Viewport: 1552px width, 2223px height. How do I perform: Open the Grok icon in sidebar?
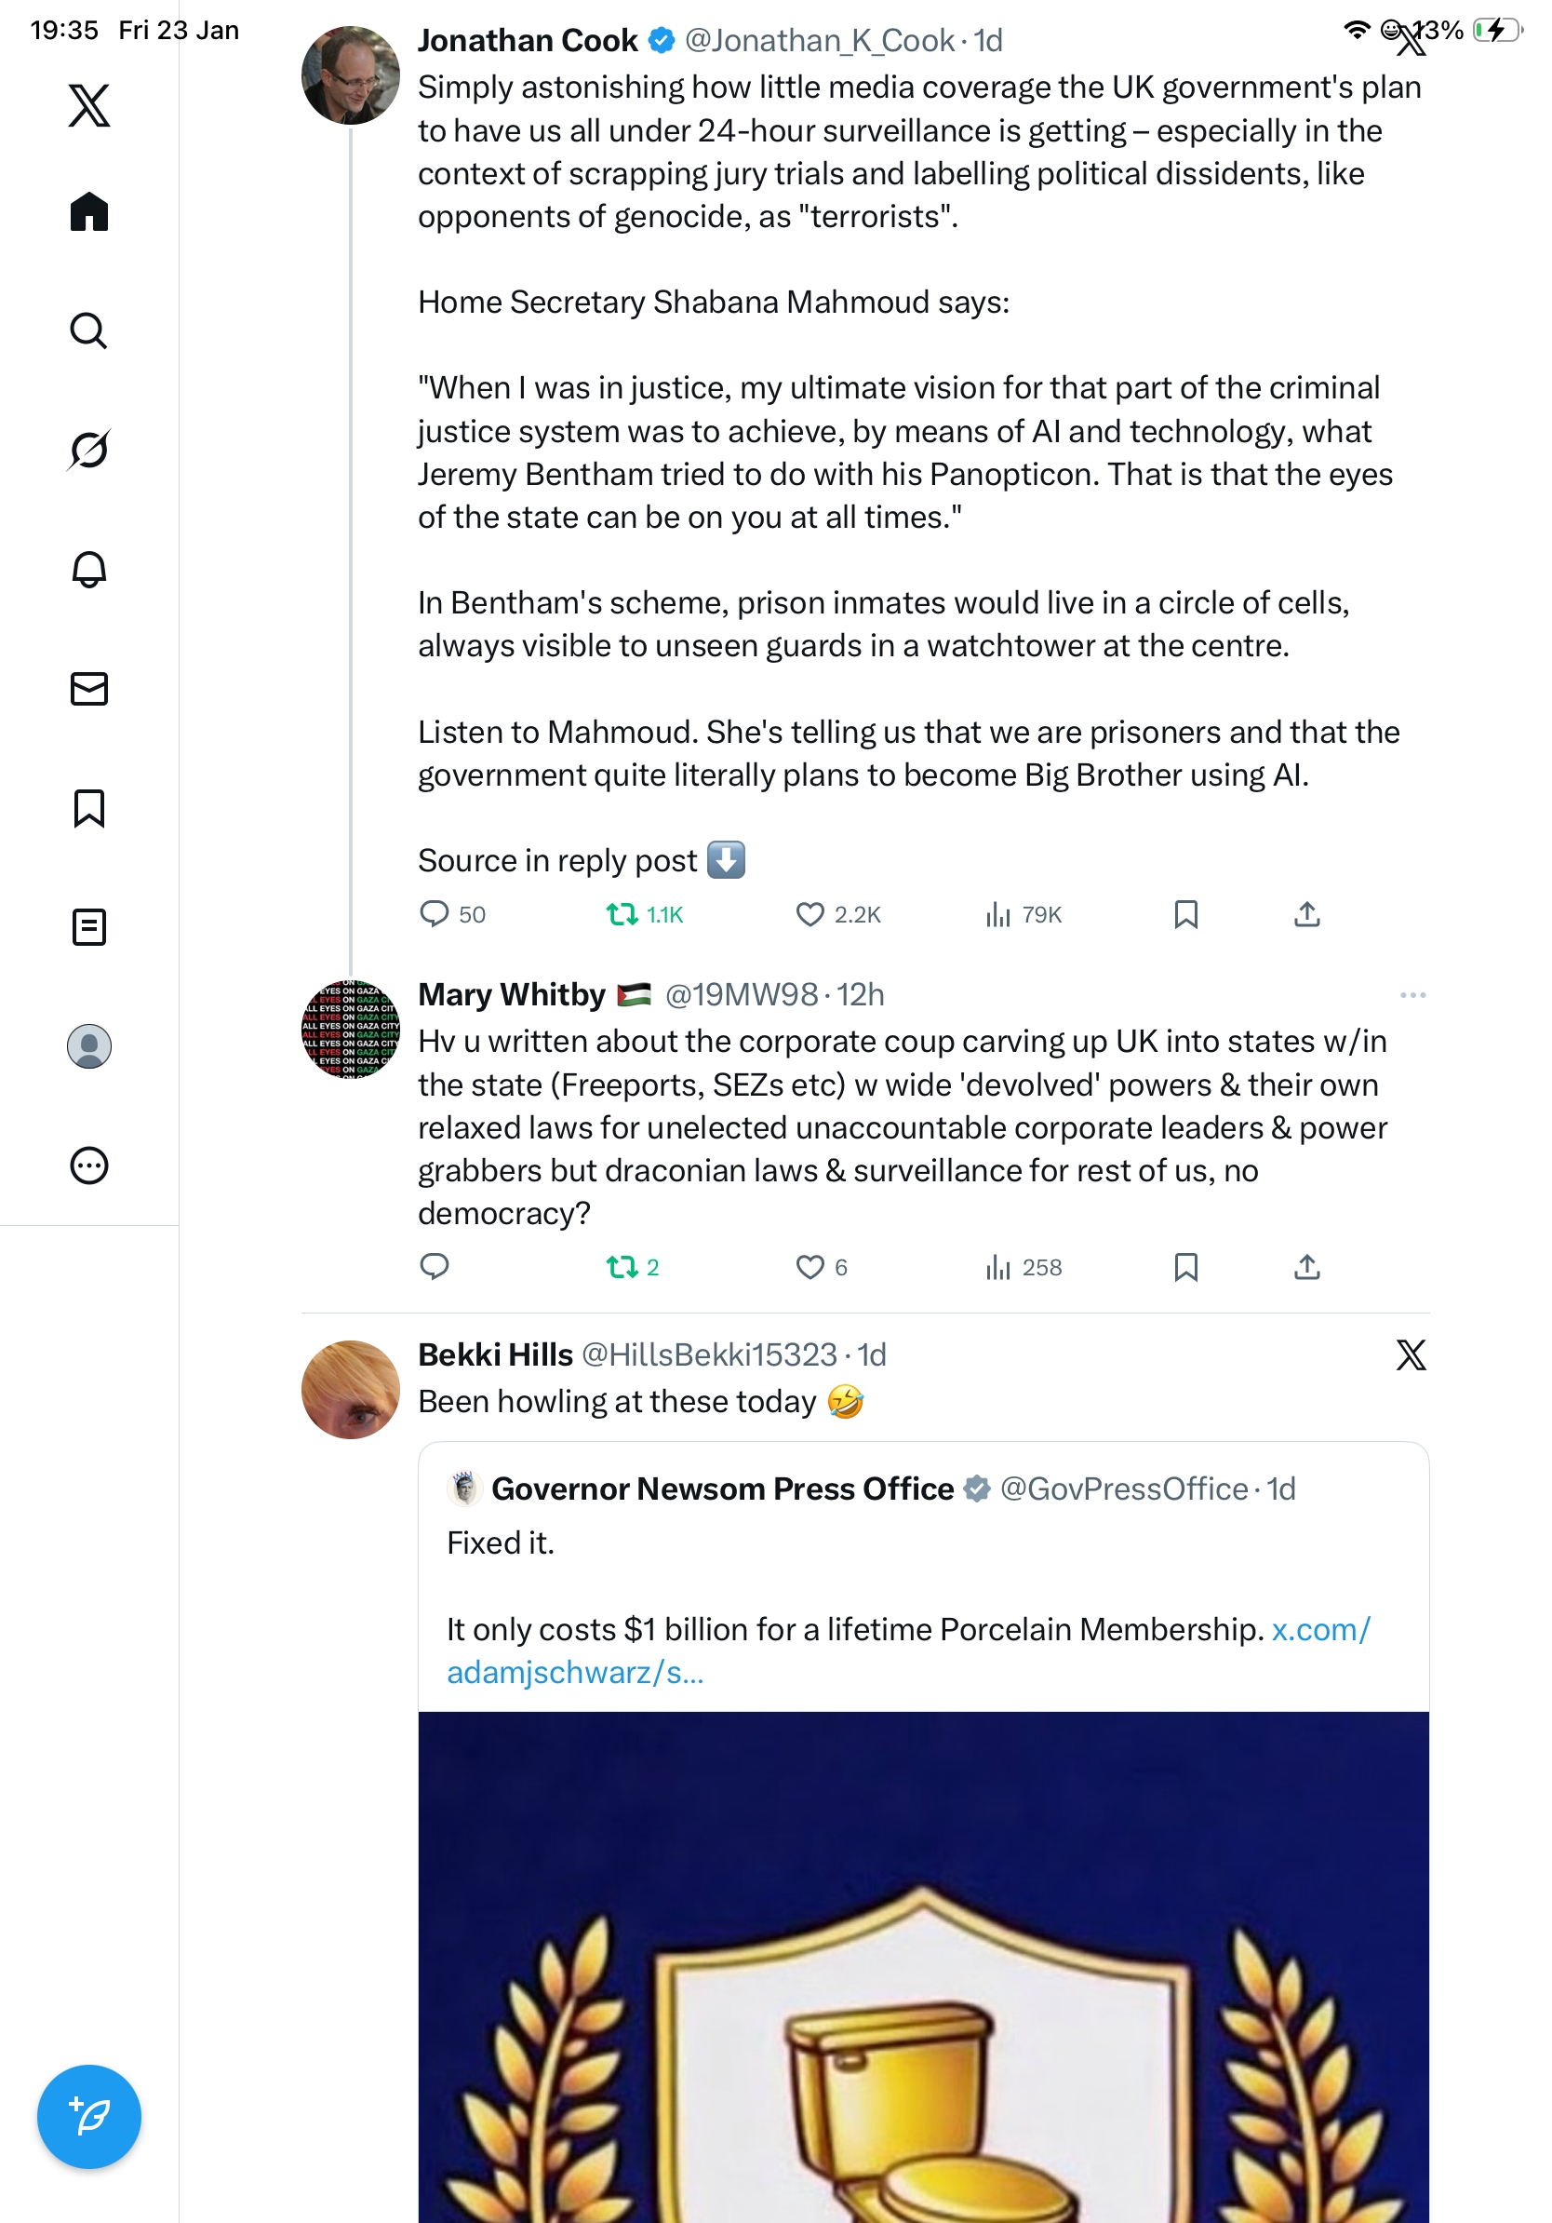(x=89, y=451)
